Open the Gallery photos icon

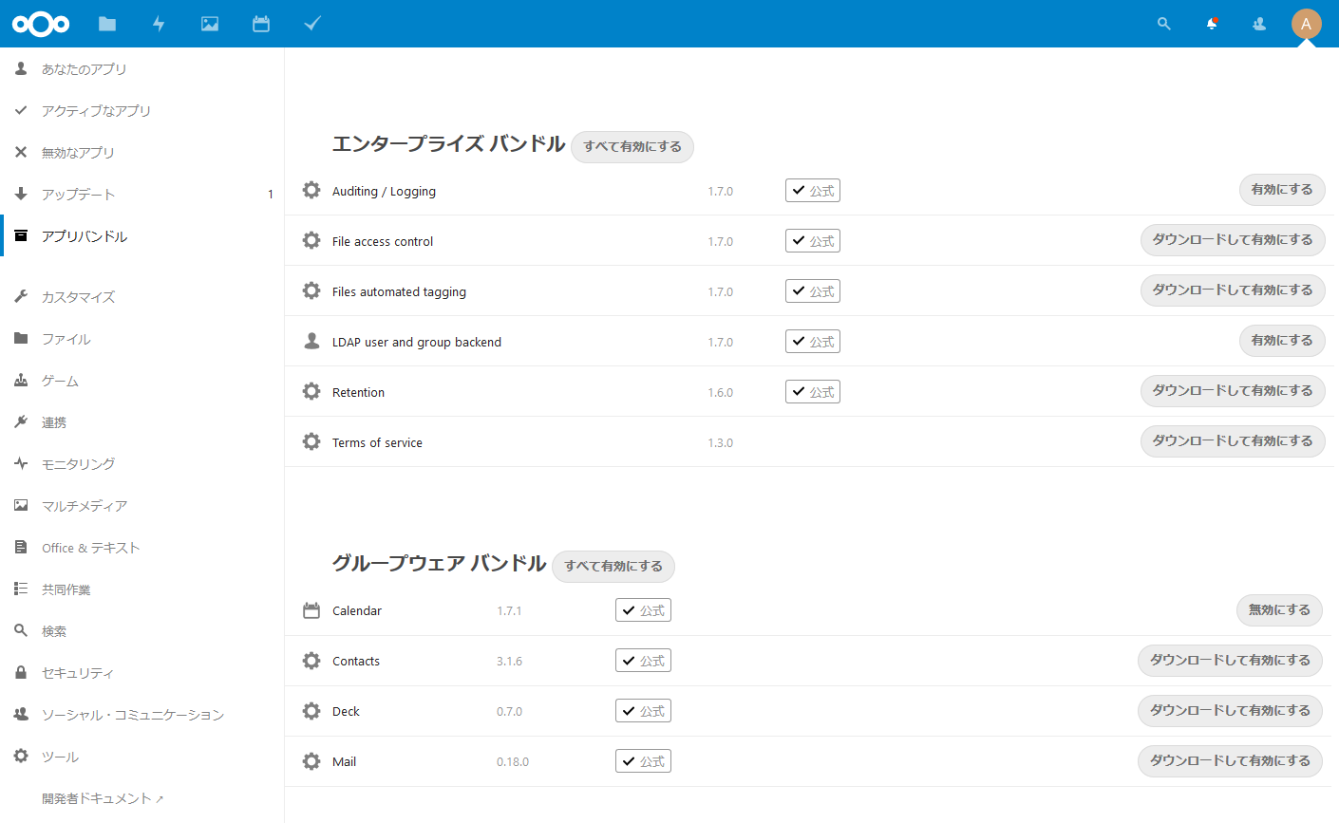click(x=210, y=24)
